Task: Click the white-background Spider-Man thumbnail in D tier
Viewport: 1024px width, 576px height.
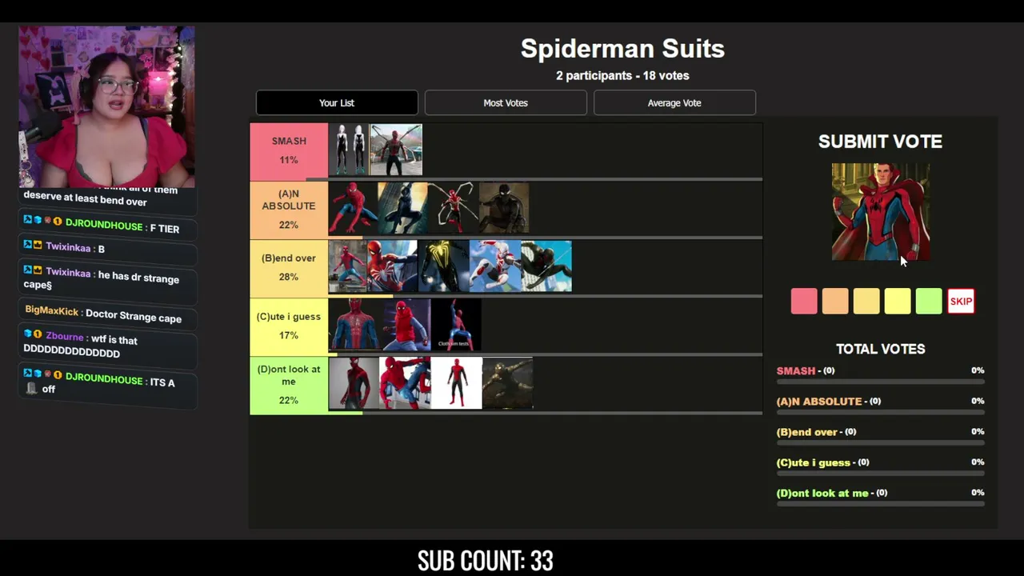Action: [x=457, y=383]
